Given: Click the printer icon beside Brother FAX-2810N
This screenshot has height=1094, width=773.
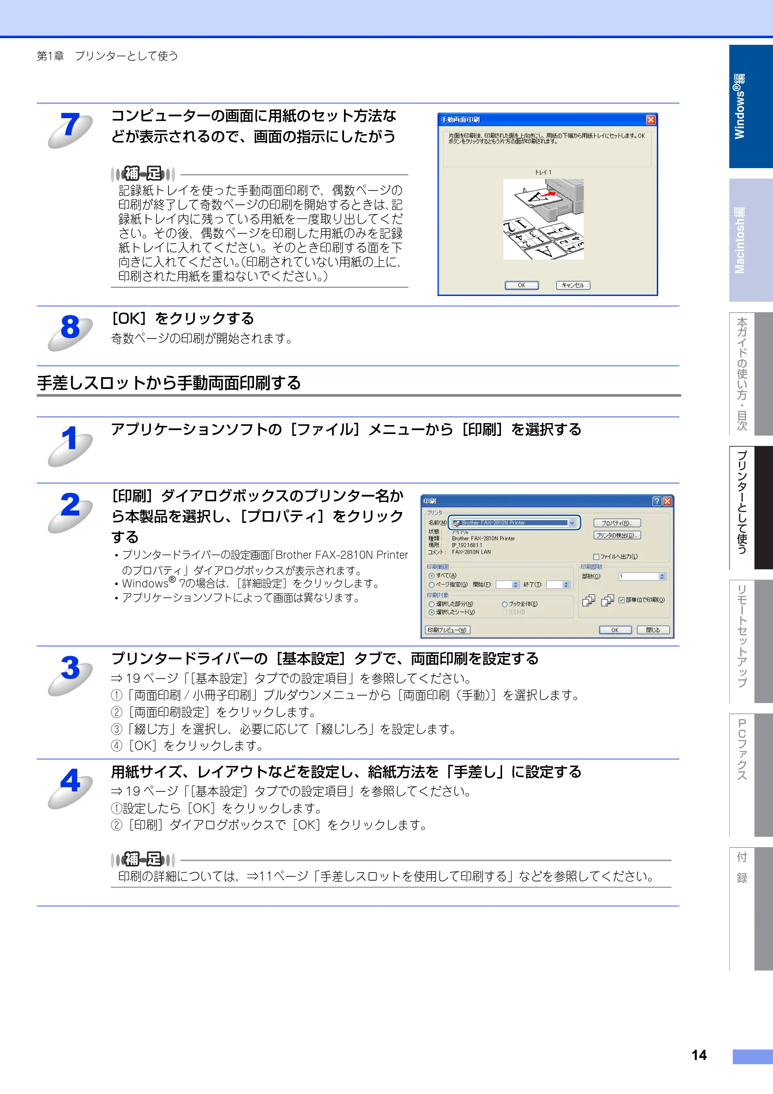Looking at the screenshot, I should click(457, 523).
